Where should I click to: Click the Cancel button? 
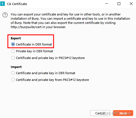tap(100, 113)
